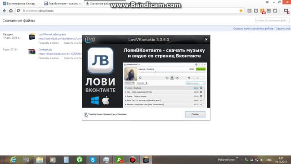
Task: Open the downloaded files folder link
Action: tap(253, 29)
